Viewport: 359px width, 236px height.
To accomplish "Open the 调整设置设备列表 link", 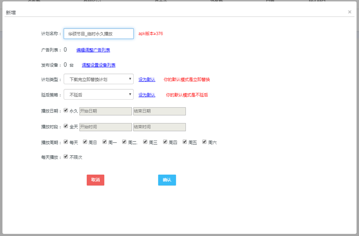I will tap(99, 65).
